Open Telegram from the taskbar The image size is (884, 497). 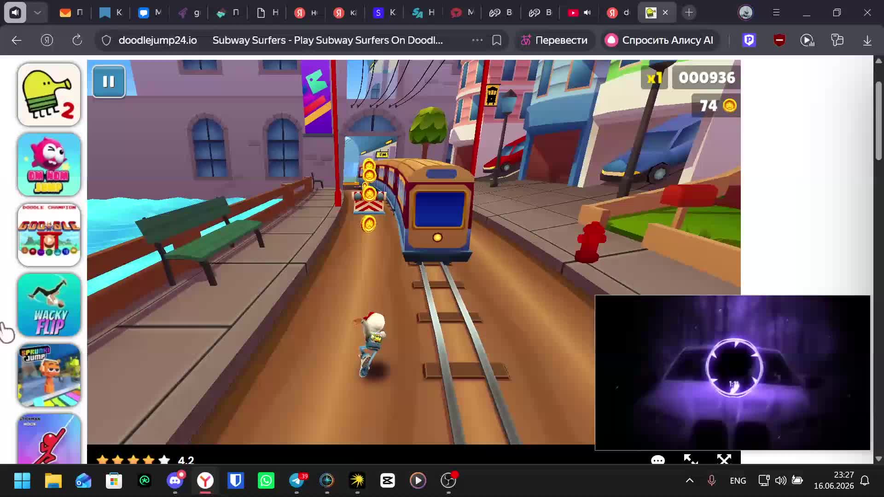297,481
